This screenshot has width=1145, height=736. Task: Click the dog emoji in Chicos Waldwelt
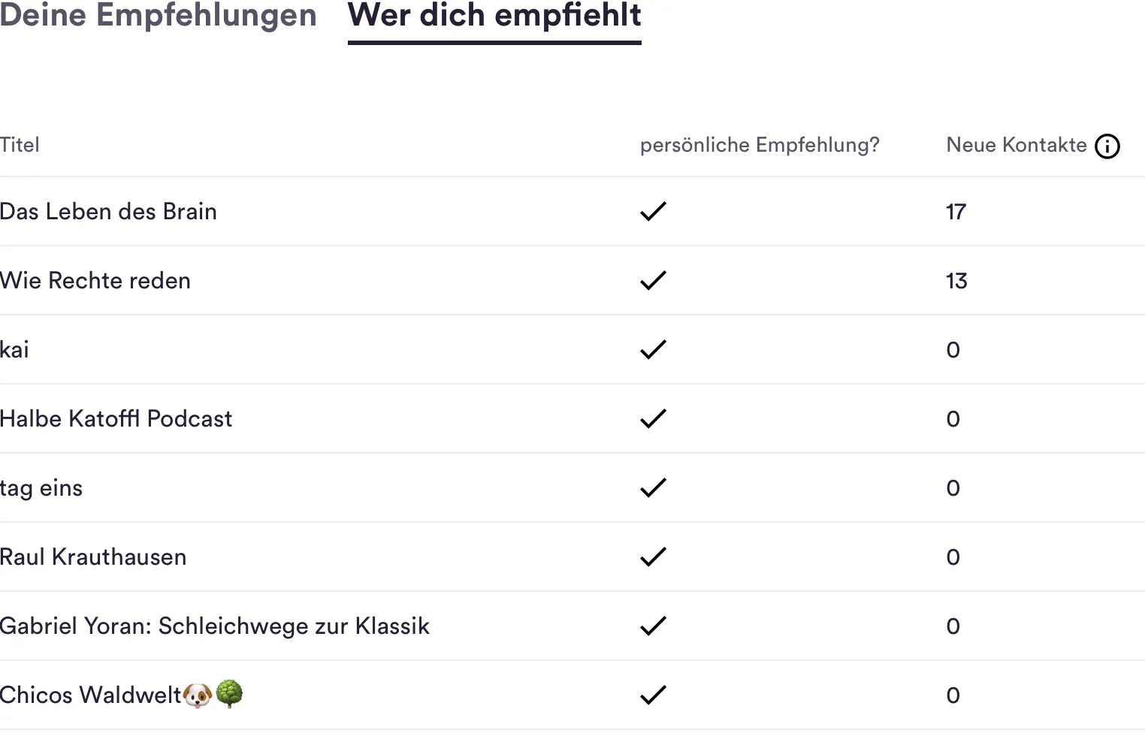pos(198,695)
